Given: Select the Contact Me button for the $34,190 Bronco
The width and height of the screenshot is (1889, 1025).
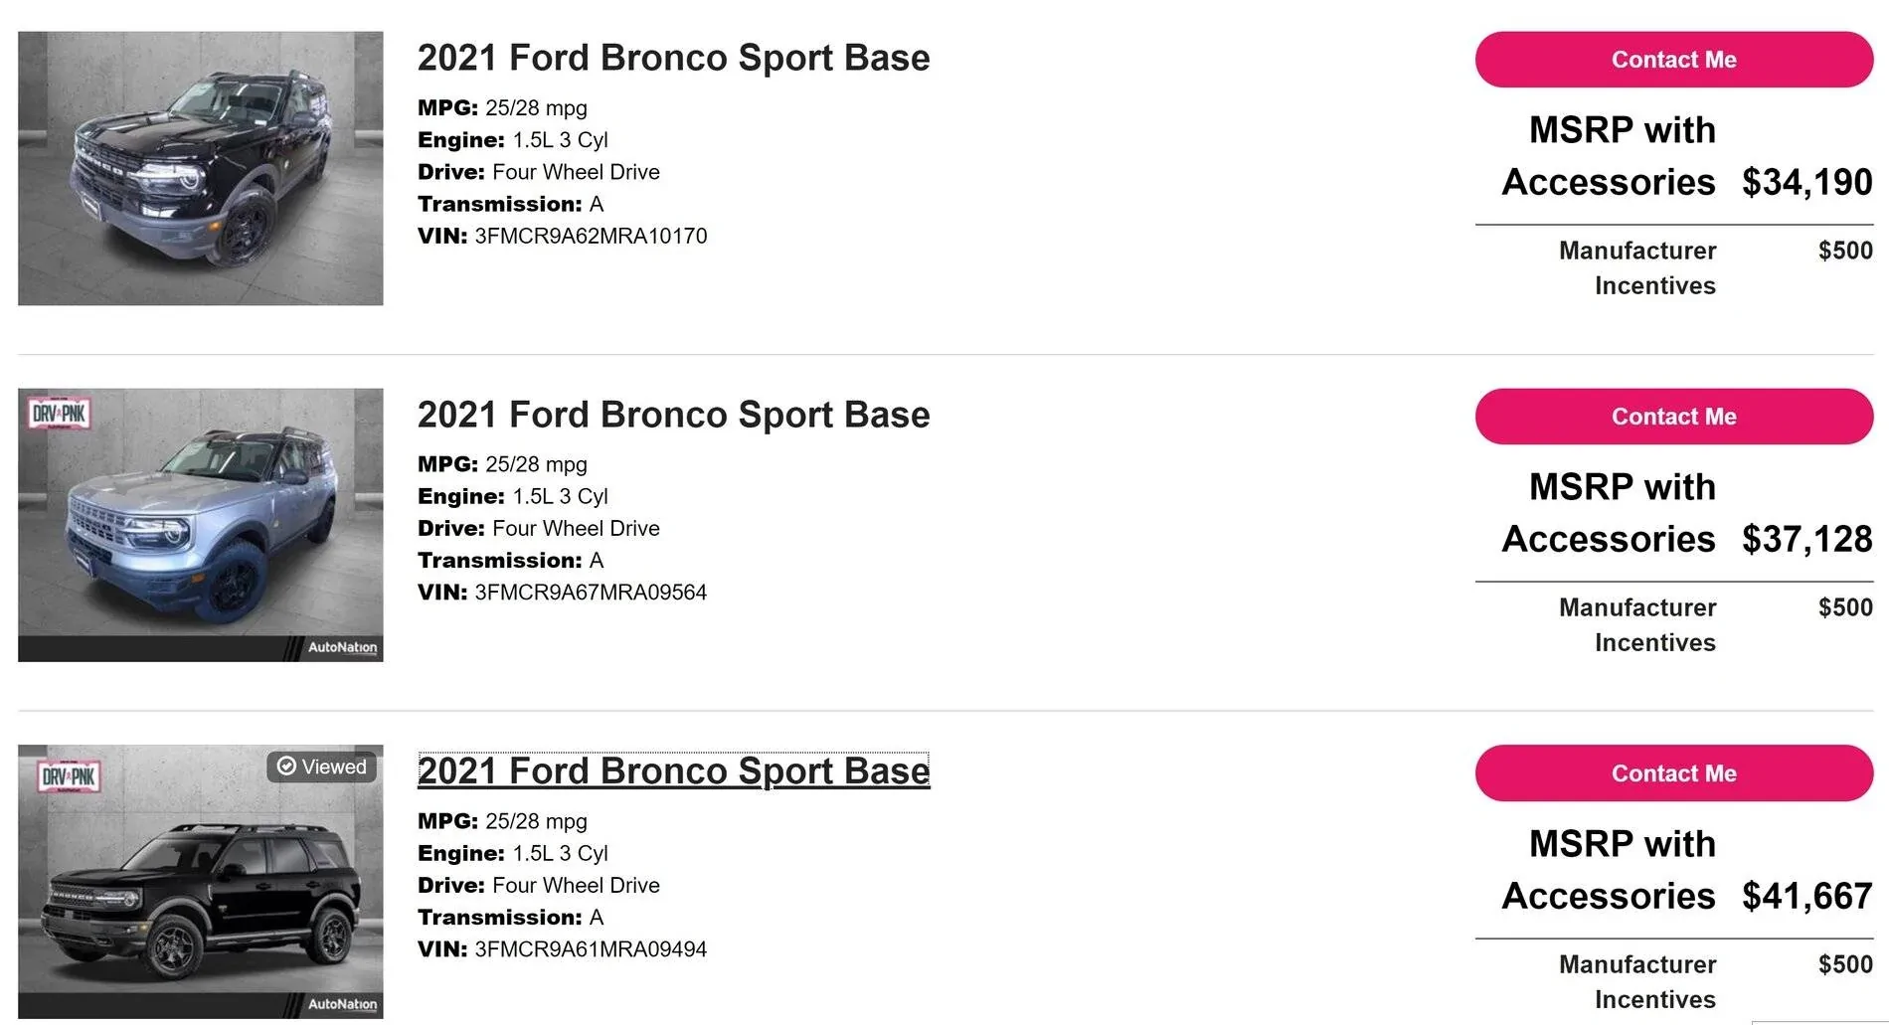Looking at the screenshot, I should (1672, 60).
